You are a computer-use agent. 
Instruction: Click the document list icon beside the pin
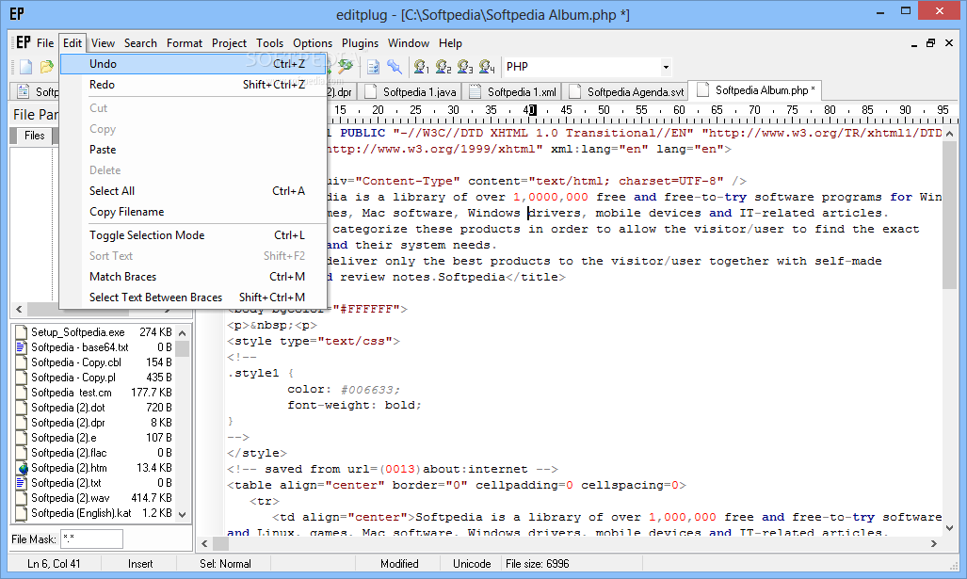[373, 67]
